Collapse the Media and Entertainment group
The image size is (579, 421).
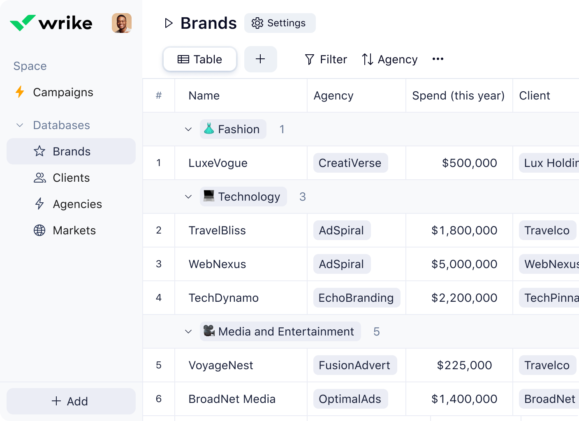pos(188,331)
